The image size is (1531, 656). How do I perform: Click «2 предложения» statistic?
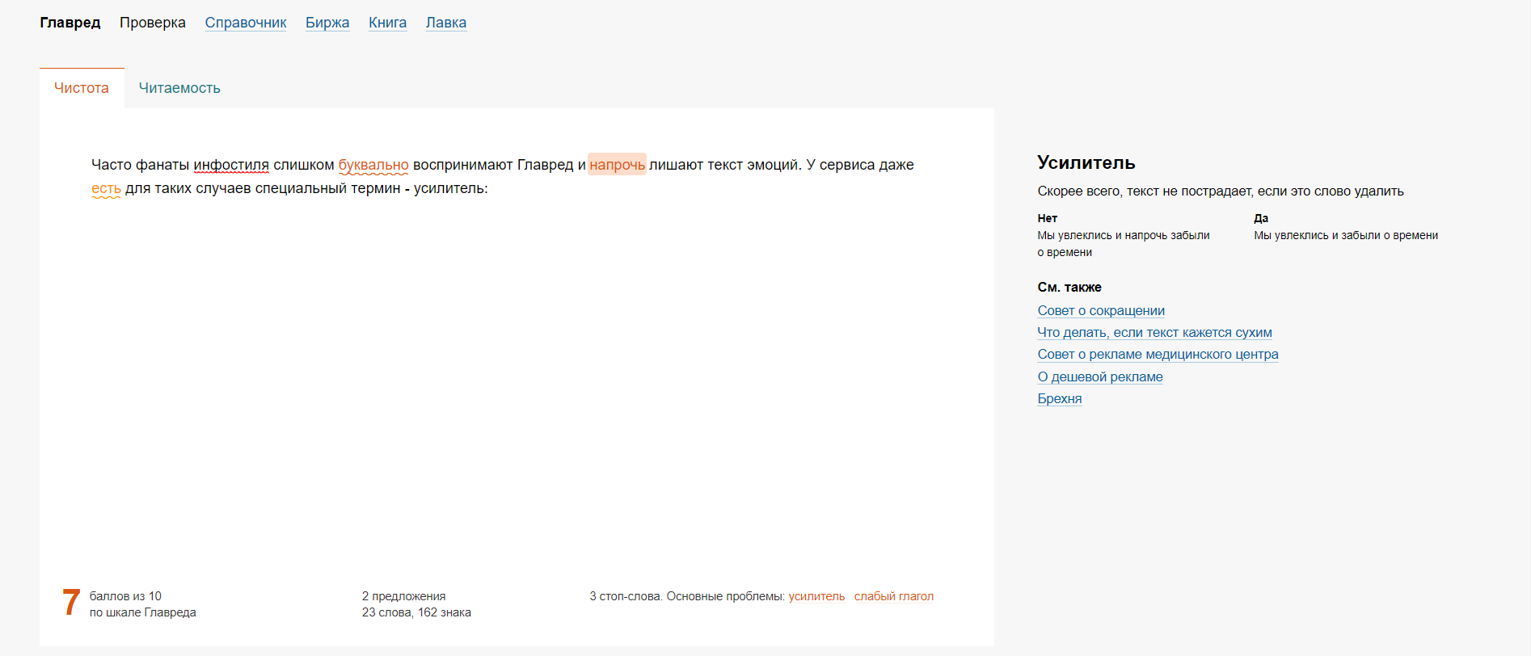coord(403,596)
